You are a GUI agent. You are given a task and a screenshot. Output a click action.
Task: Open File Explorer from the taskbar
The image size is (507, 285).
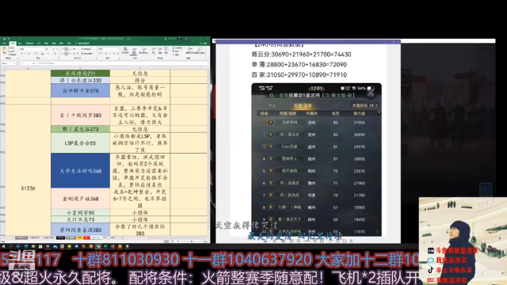pos(33,246)
